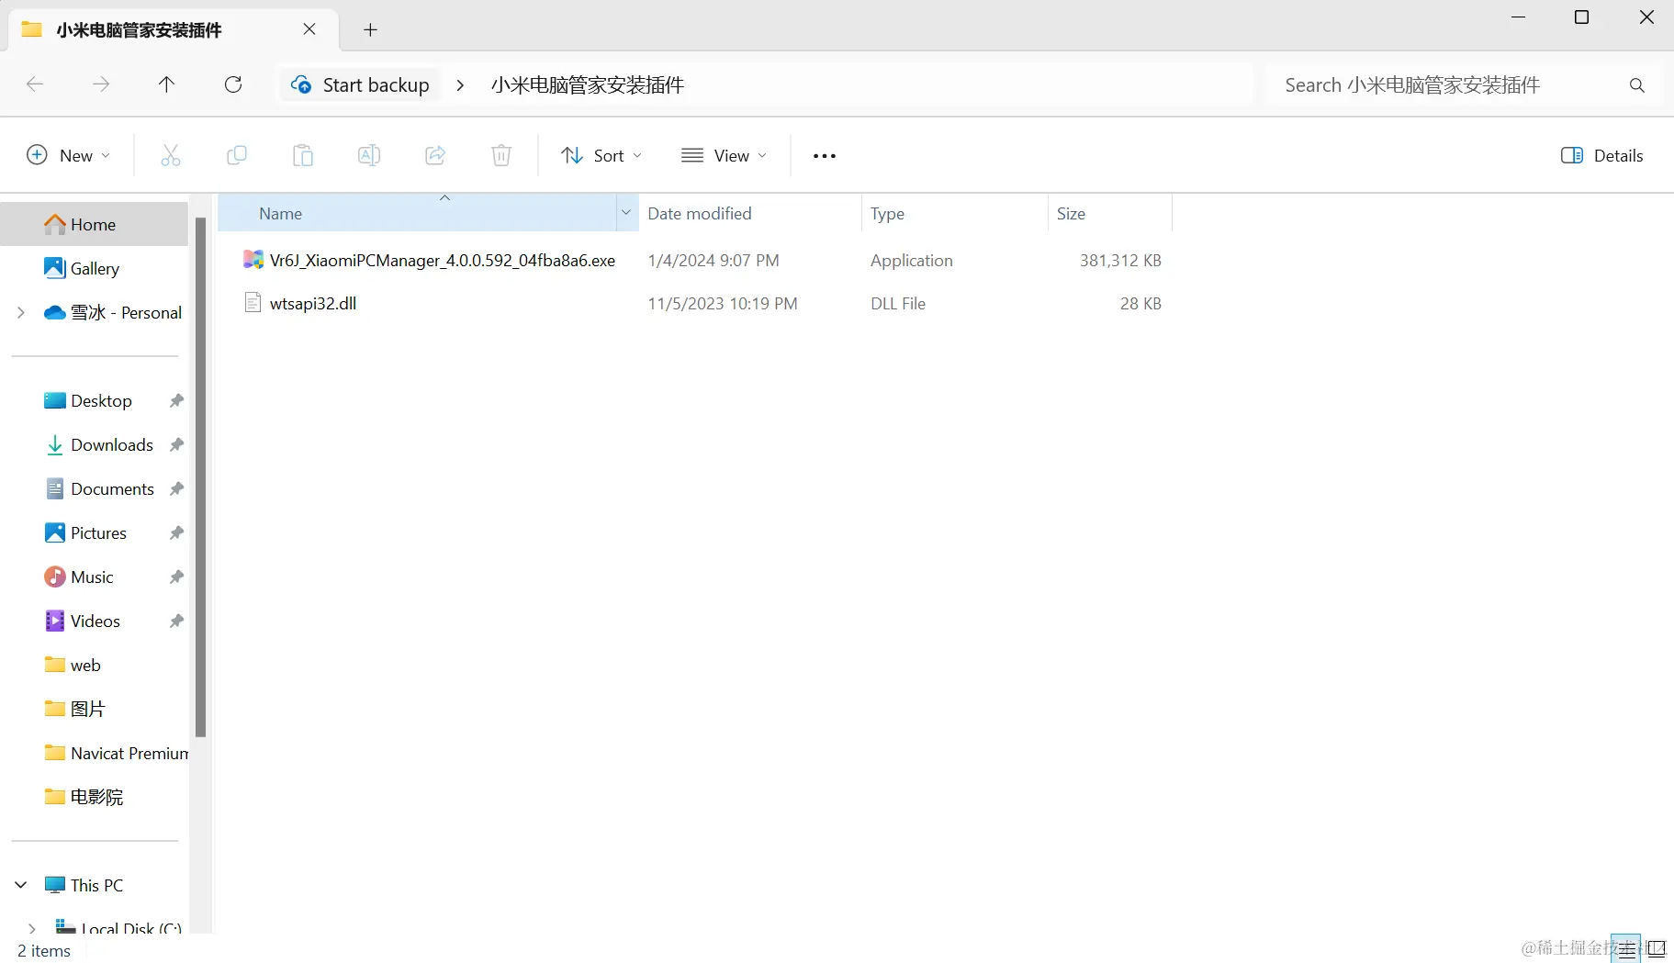Open the Pictures folder in sidebar
Screen dimensions: 1674x963
tap(98, 533)
